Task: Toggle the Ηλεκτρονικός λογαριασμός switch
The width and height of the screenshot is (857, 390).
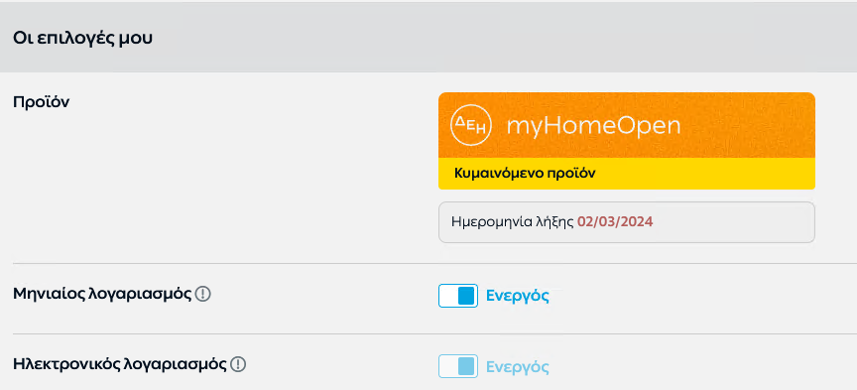Action: [458, 366]
